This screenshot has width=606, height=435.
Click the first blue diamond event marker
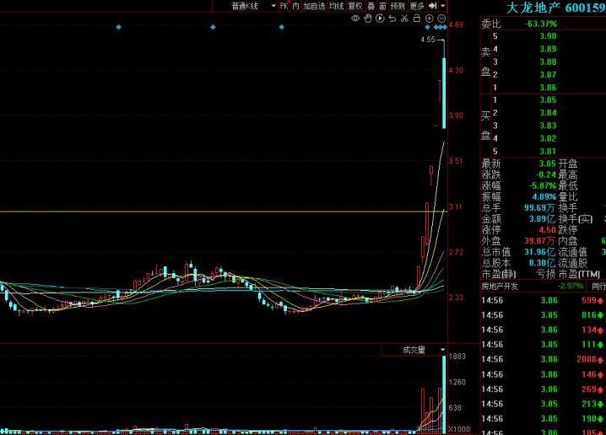[118, 27]
